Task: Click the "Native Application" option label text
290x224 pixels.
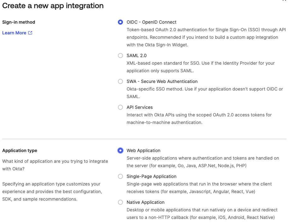Action: click(x=145, y=202)
